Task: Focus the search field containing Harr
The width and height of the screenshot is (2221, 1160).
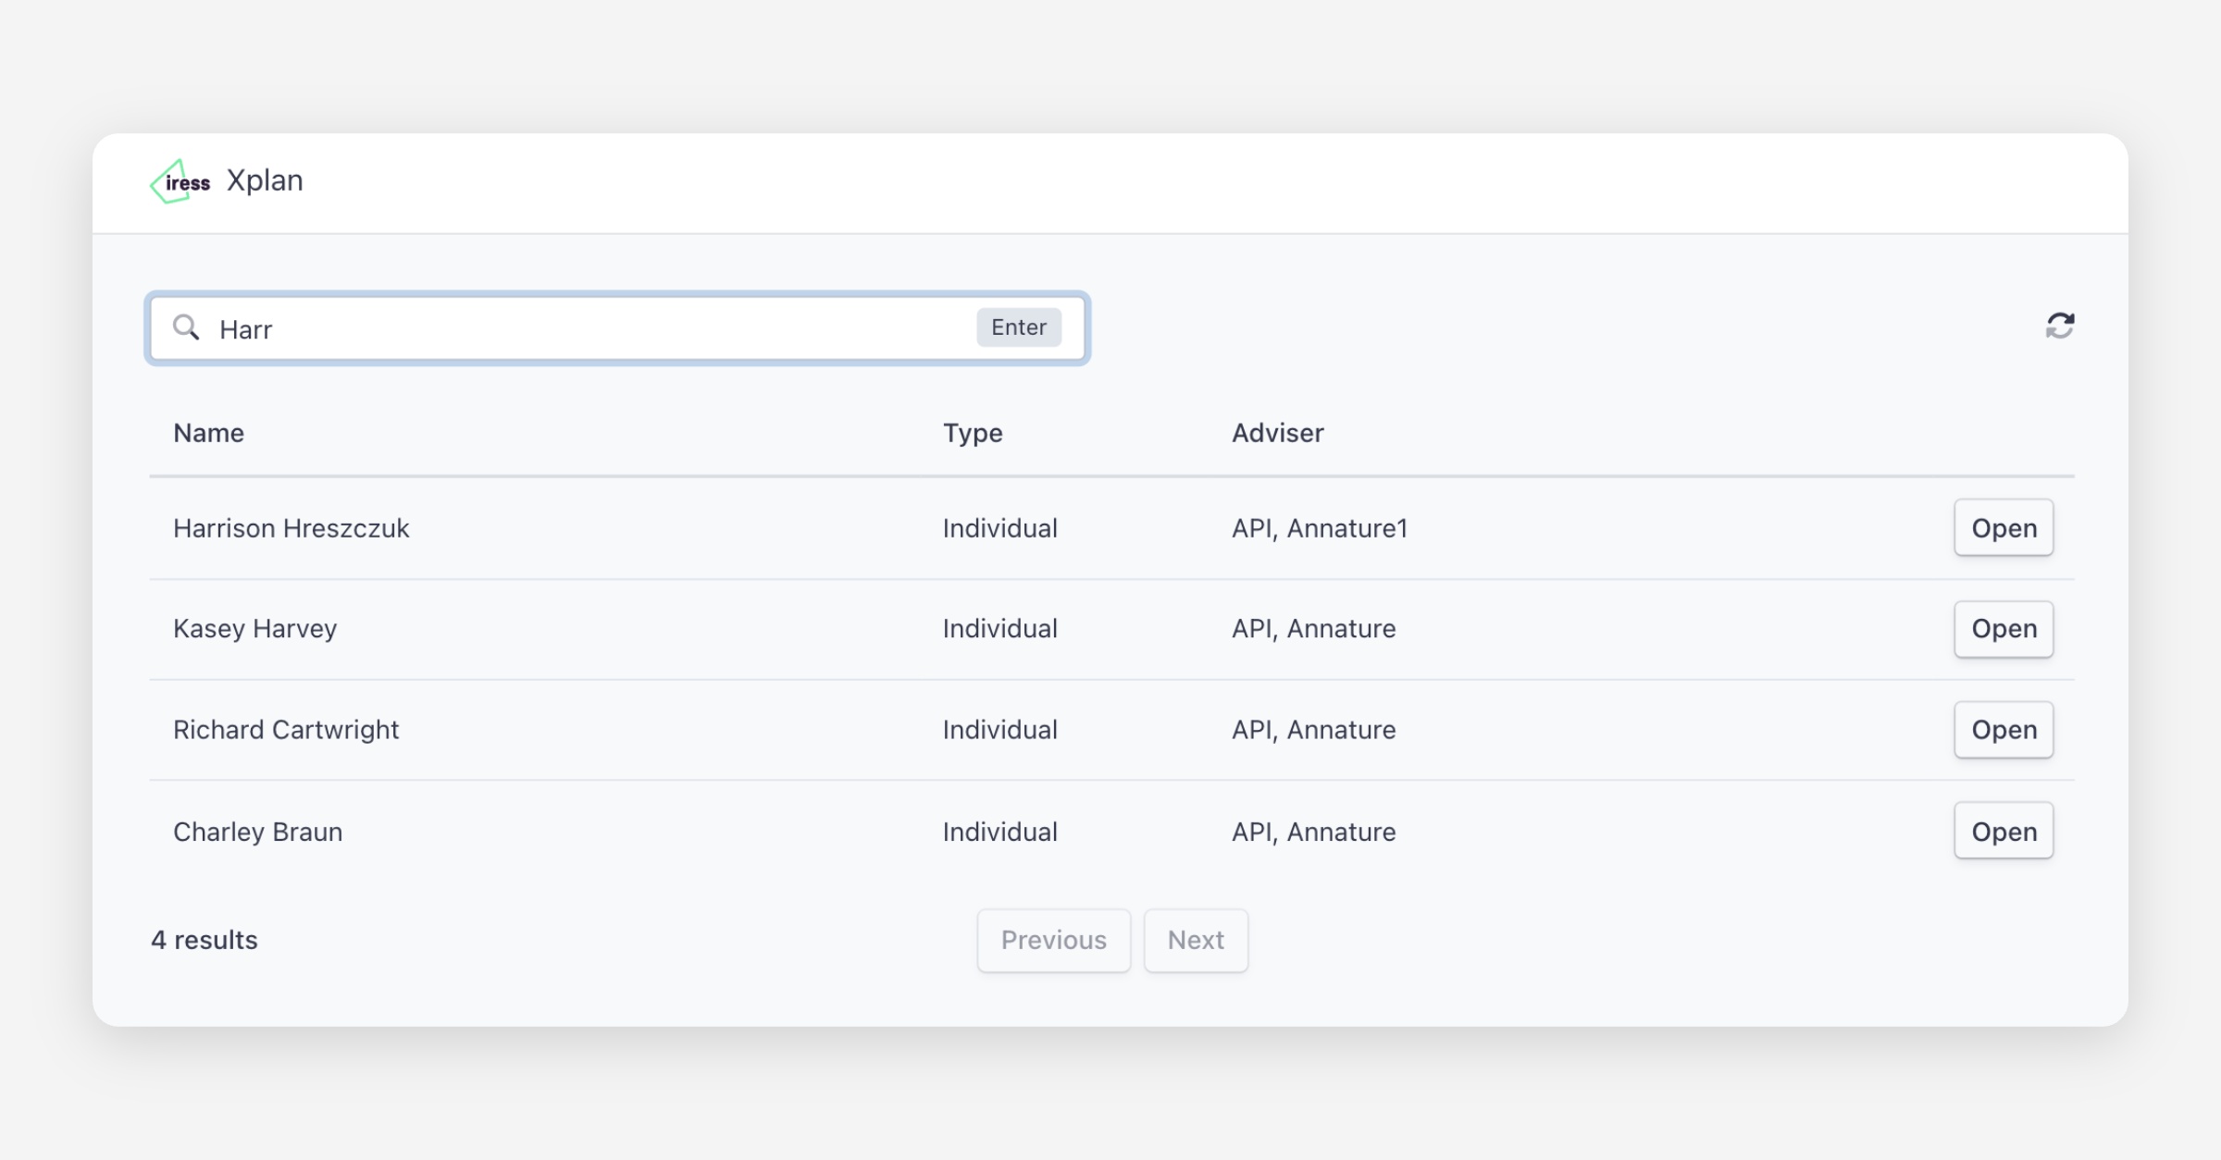Action: tap(592, 329)
